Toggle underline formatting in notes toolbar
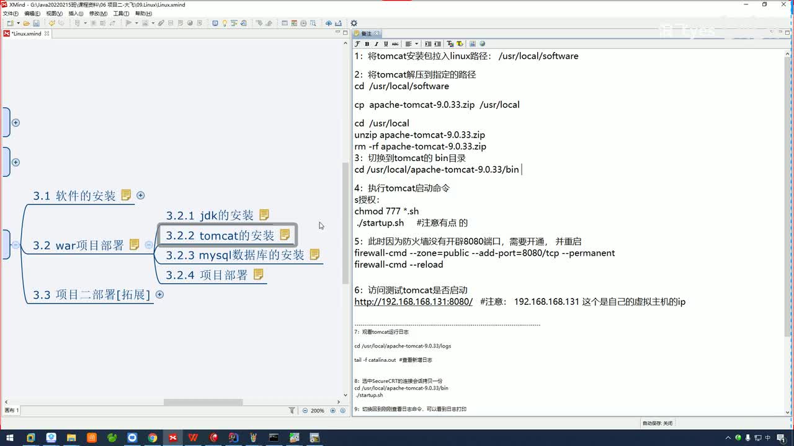794x446 pixels. 385,44
